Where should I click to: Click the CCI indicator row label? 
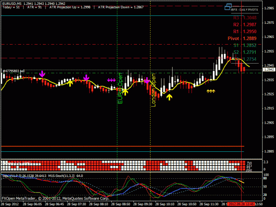coord(249,166)
